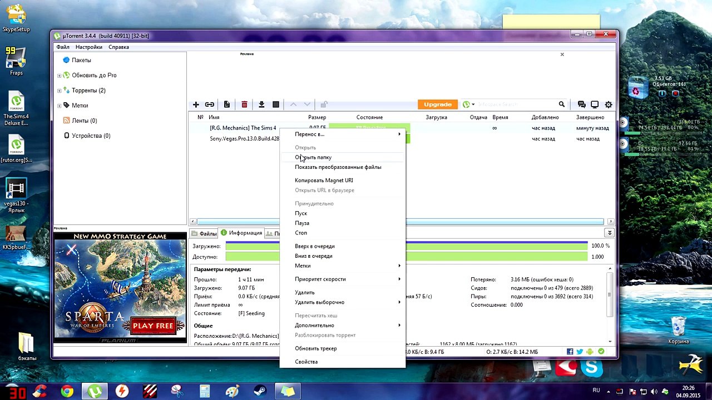Click the Android icon in status bar
Viewport: 712px width, 400px height.
590,352
